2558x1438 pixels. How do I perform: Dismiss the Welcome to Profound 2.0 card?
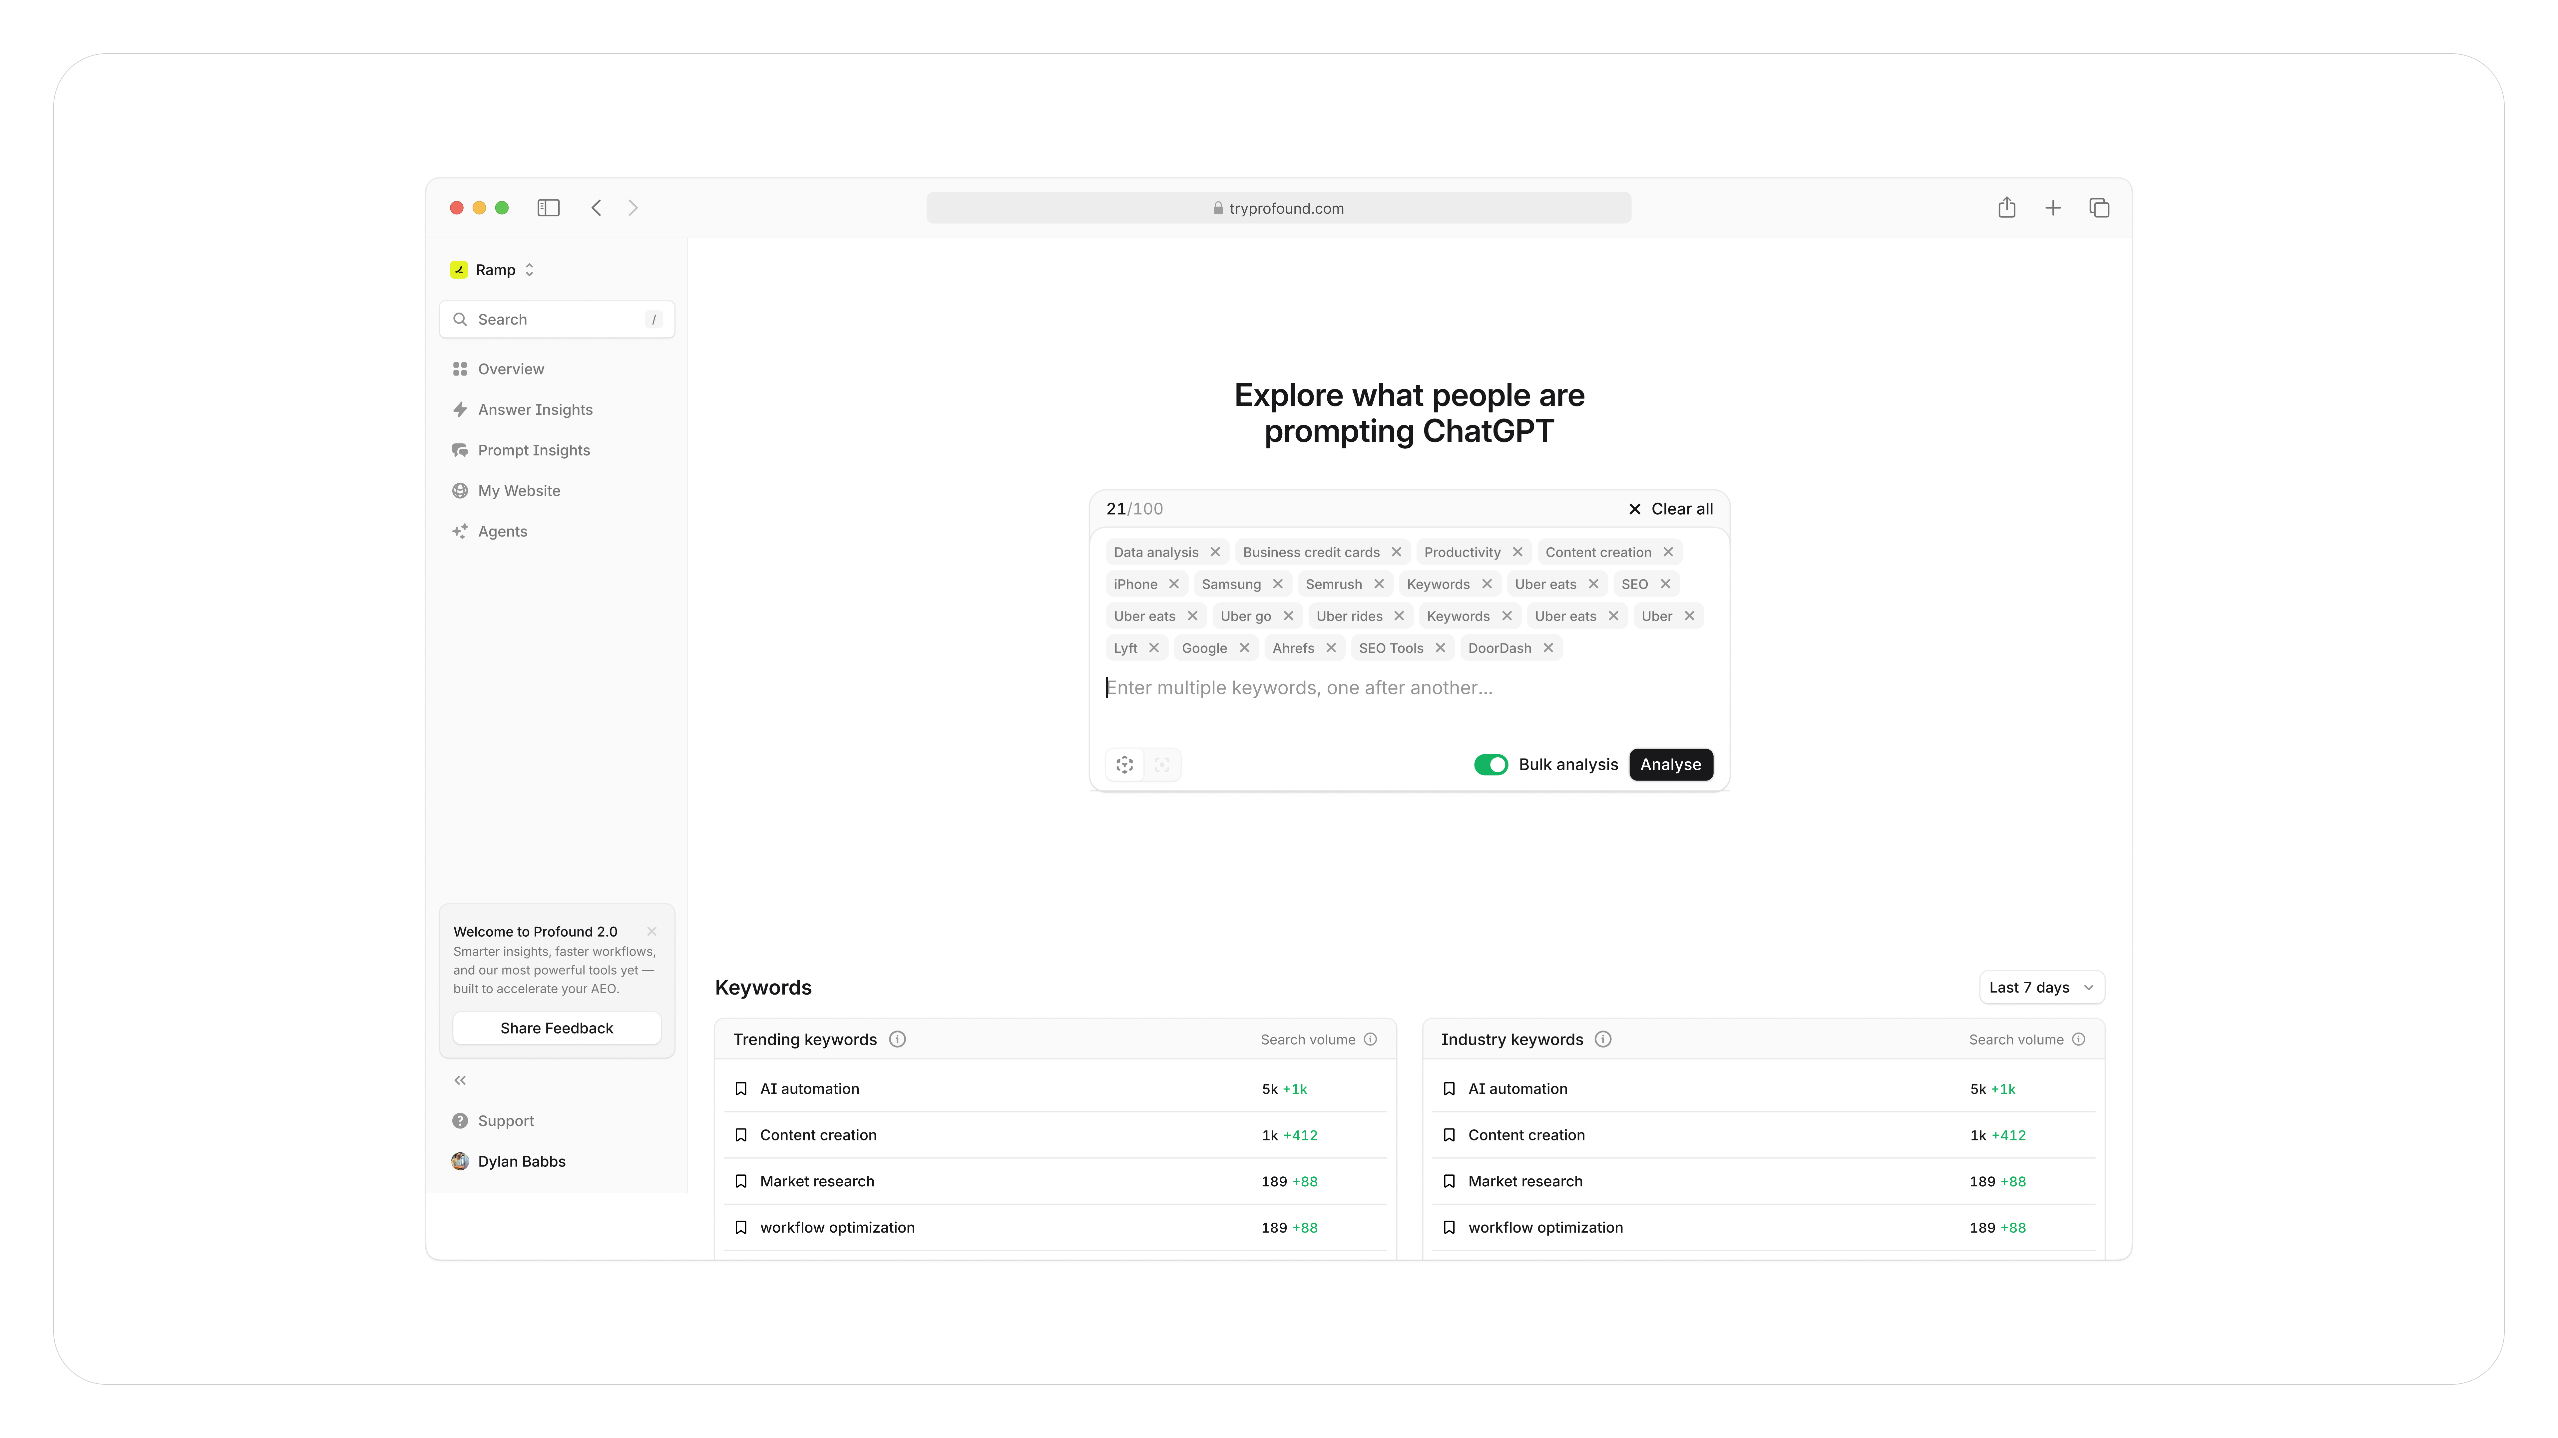coord(651,931)
